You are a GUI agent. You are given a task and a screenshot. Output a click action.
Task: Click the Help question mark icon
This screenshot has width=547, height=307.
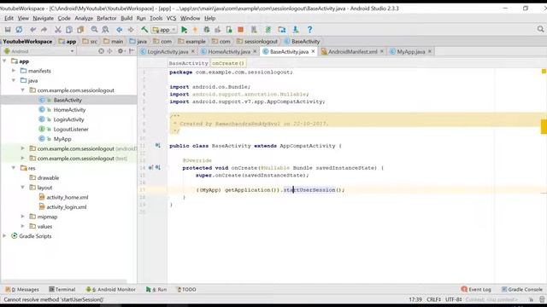click(x=309, y=30)
